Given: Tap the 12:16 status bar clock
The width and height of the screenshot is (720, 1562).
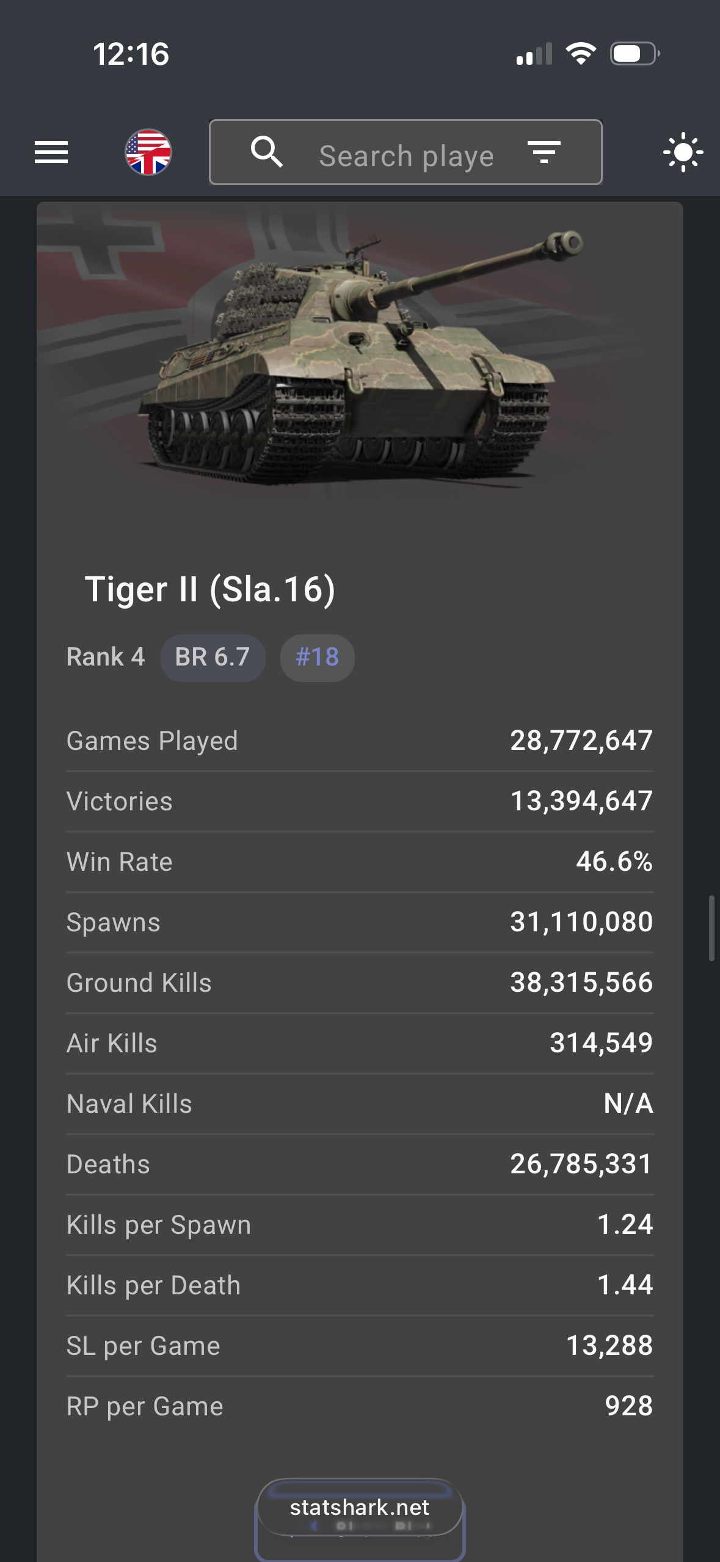Looking at the screenshot, I should pos(131,54).
